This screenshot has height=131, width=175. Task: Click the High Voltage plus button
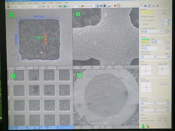(169, 48)
